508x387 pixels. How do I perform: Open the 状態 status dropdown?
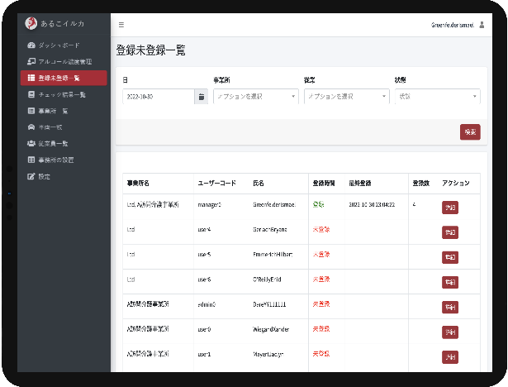[x=437, y=97]
